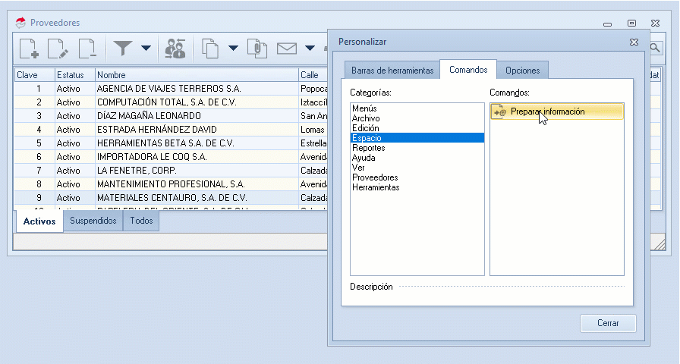Expand the filter dropdown arrow

(x=146, y=49)
